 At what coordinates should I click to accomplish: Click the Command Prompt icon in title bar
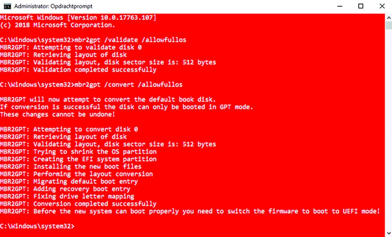[6, 6]
